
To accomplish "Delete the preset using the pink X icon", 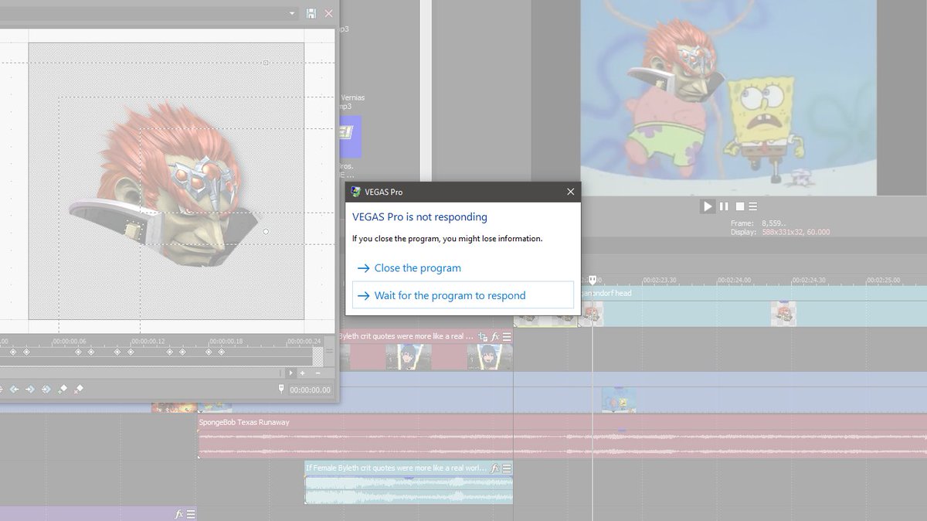I will [329, 13].
